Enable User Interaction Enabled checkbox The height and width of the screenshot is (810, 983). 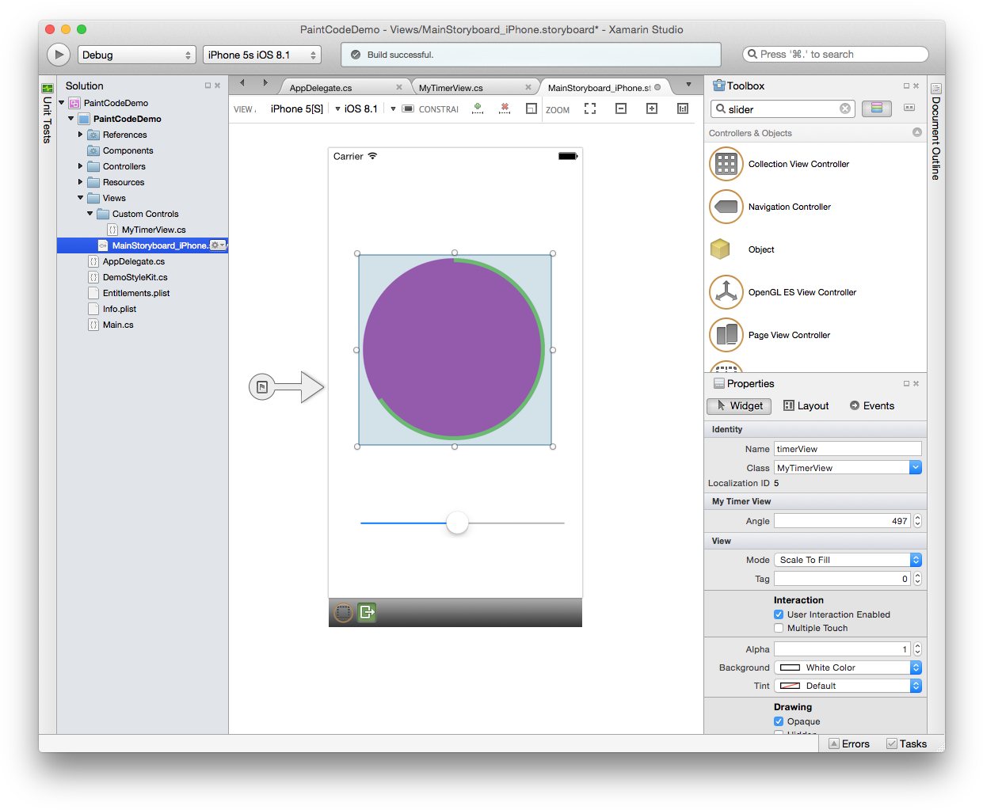779,614
